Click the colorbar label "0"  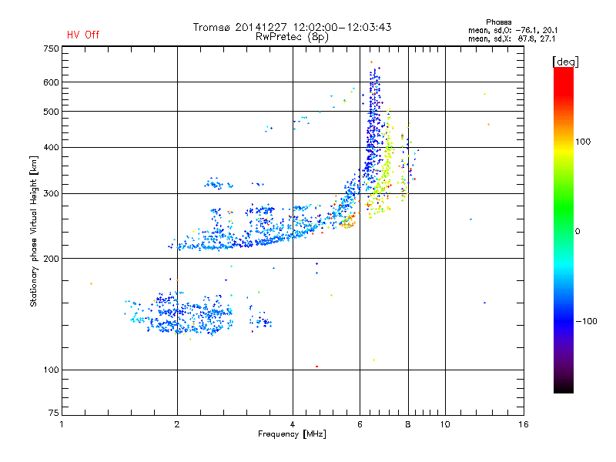coord(577,232)
